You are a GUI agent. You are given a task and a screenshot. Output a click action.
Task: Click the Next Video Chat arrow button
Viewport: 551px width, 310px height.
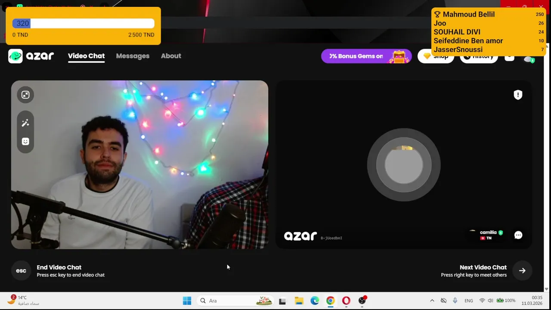pos(522,271)
